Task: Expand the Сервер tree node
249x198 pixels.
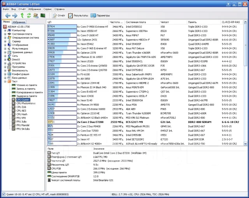Action: [5, 41]
